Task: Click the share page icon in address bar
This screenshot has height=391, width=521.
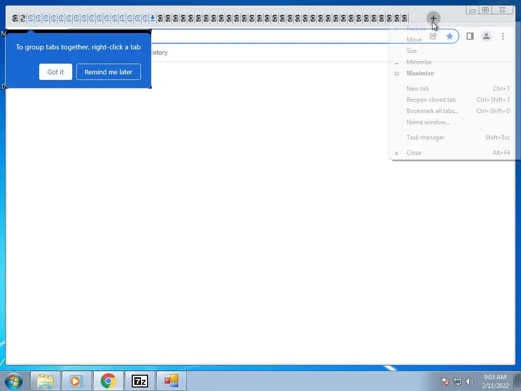Action: pyautogui.click(x=433, y=36)
